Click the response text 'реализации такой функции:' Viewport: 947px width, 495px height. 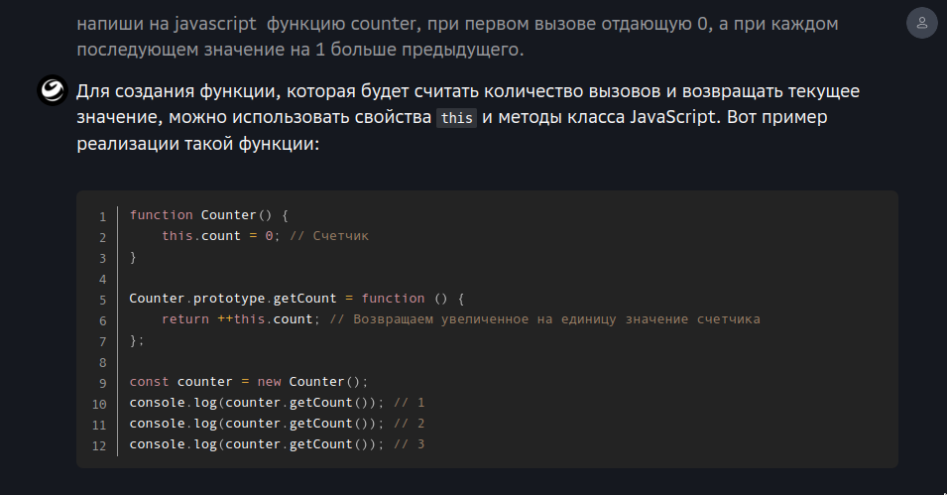[x=198, y=144]
